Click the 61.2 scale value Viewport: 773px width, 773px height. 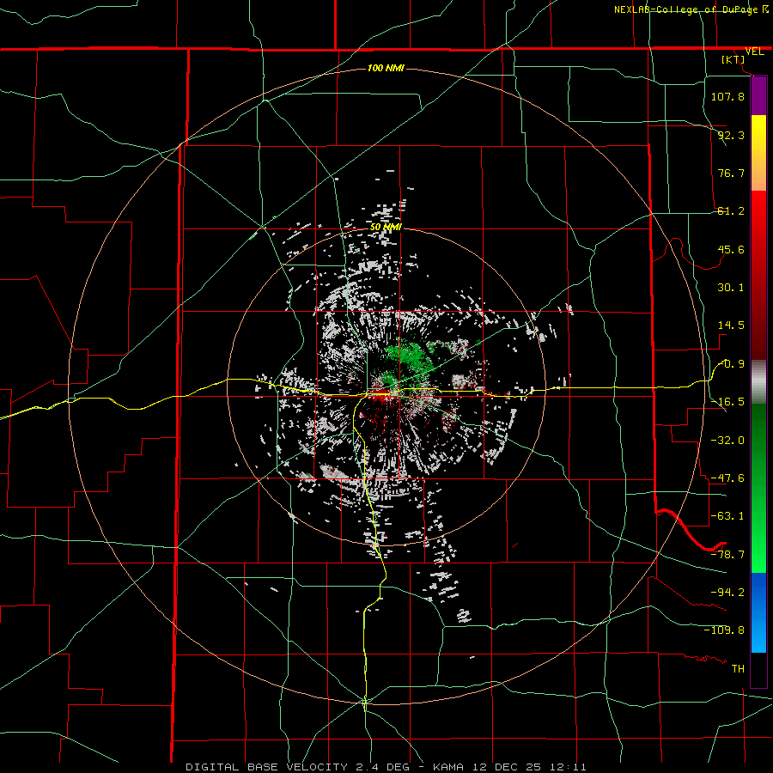click(x=731, y=211)
